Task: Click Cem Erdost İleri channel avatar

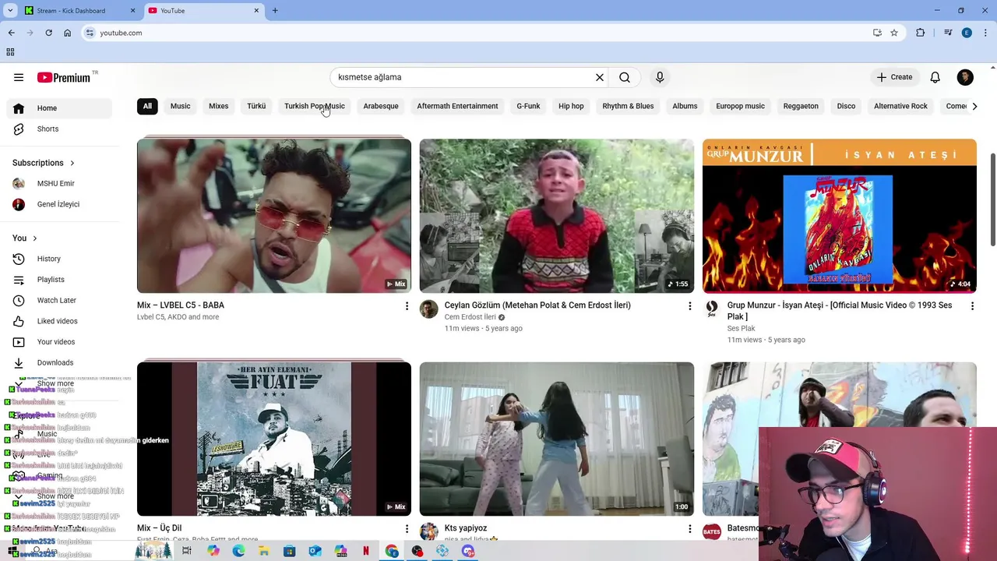Action: (429, 309)
